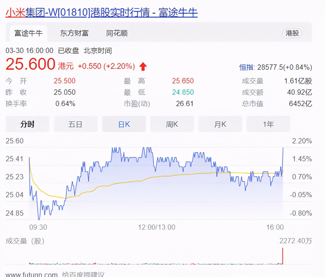Select the 分时 chart tab
This screenshot has width=325, height=277.
tap(28, 124)
